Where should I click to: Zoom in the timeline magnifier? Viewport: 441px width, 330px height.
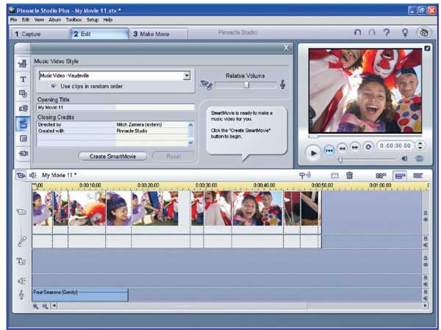click(x=36, y=306)
